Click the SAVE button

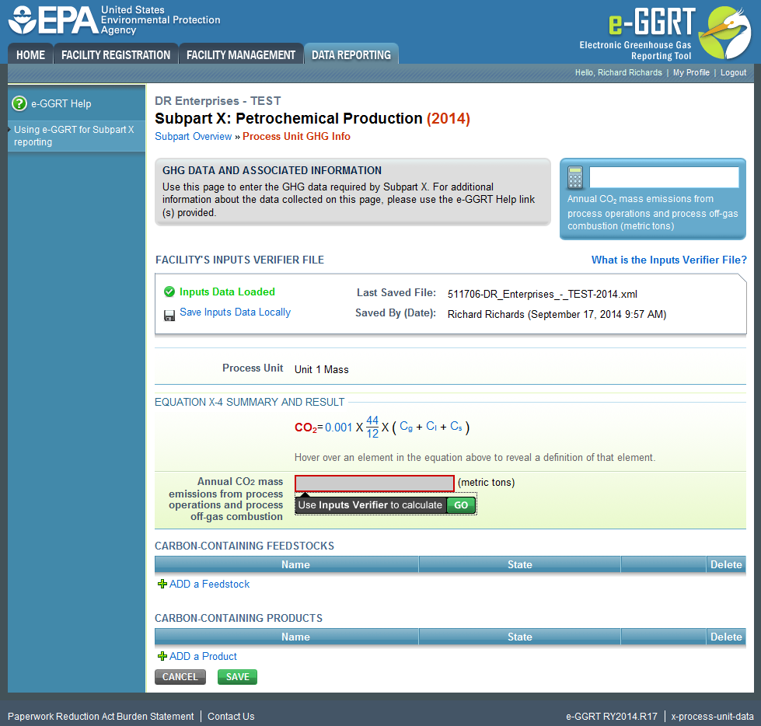(237, 677)
